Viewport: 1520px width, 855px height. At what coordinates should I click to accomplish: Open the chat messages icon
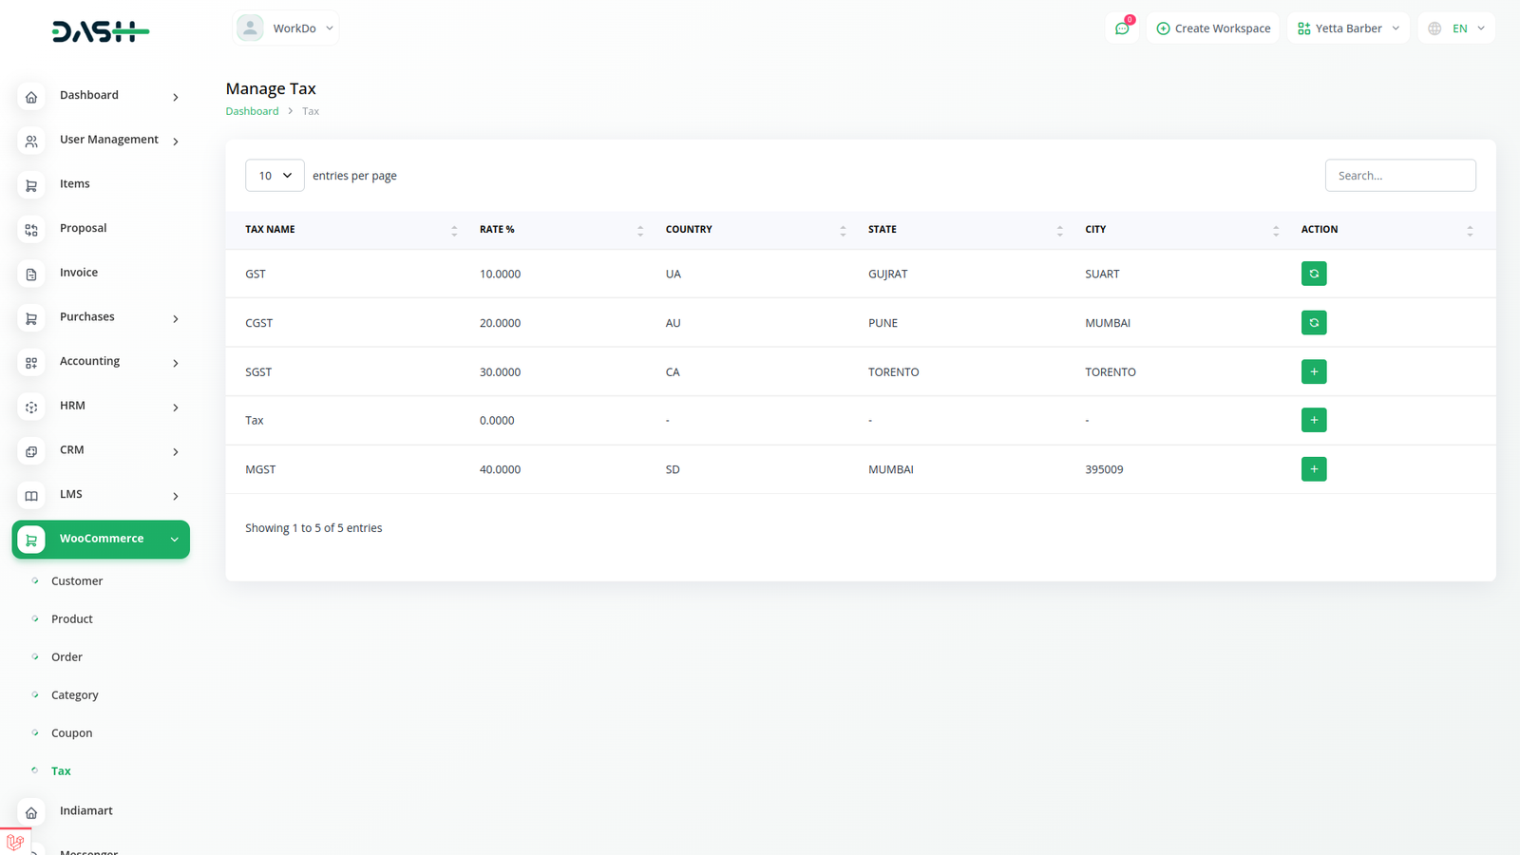(x=1122, y=28)
